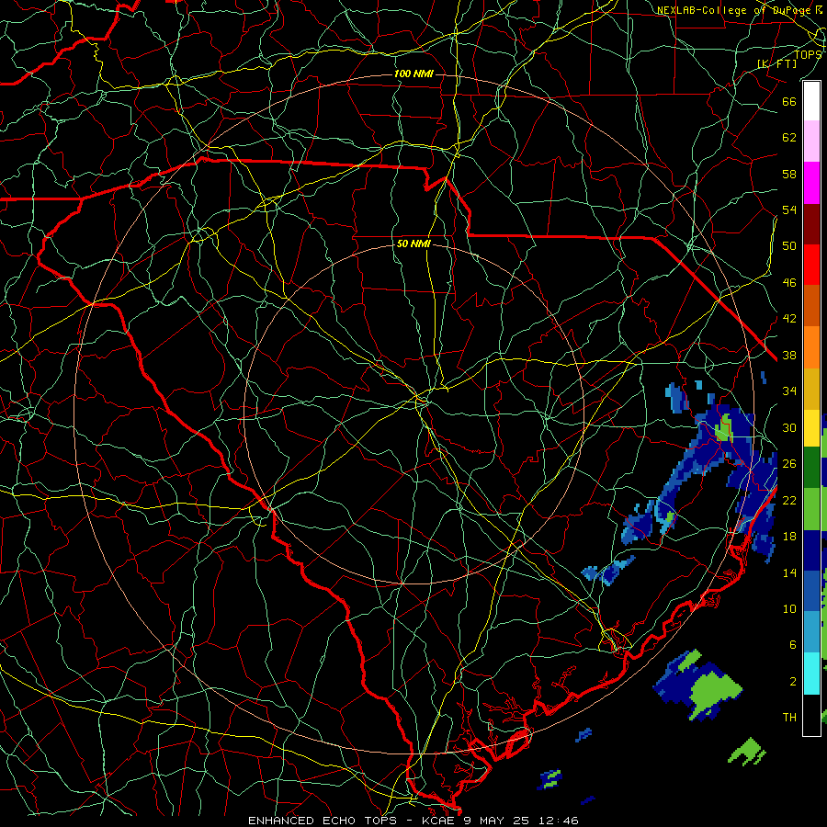Click the white swatch in the tops legend

[x=811, y=101]
